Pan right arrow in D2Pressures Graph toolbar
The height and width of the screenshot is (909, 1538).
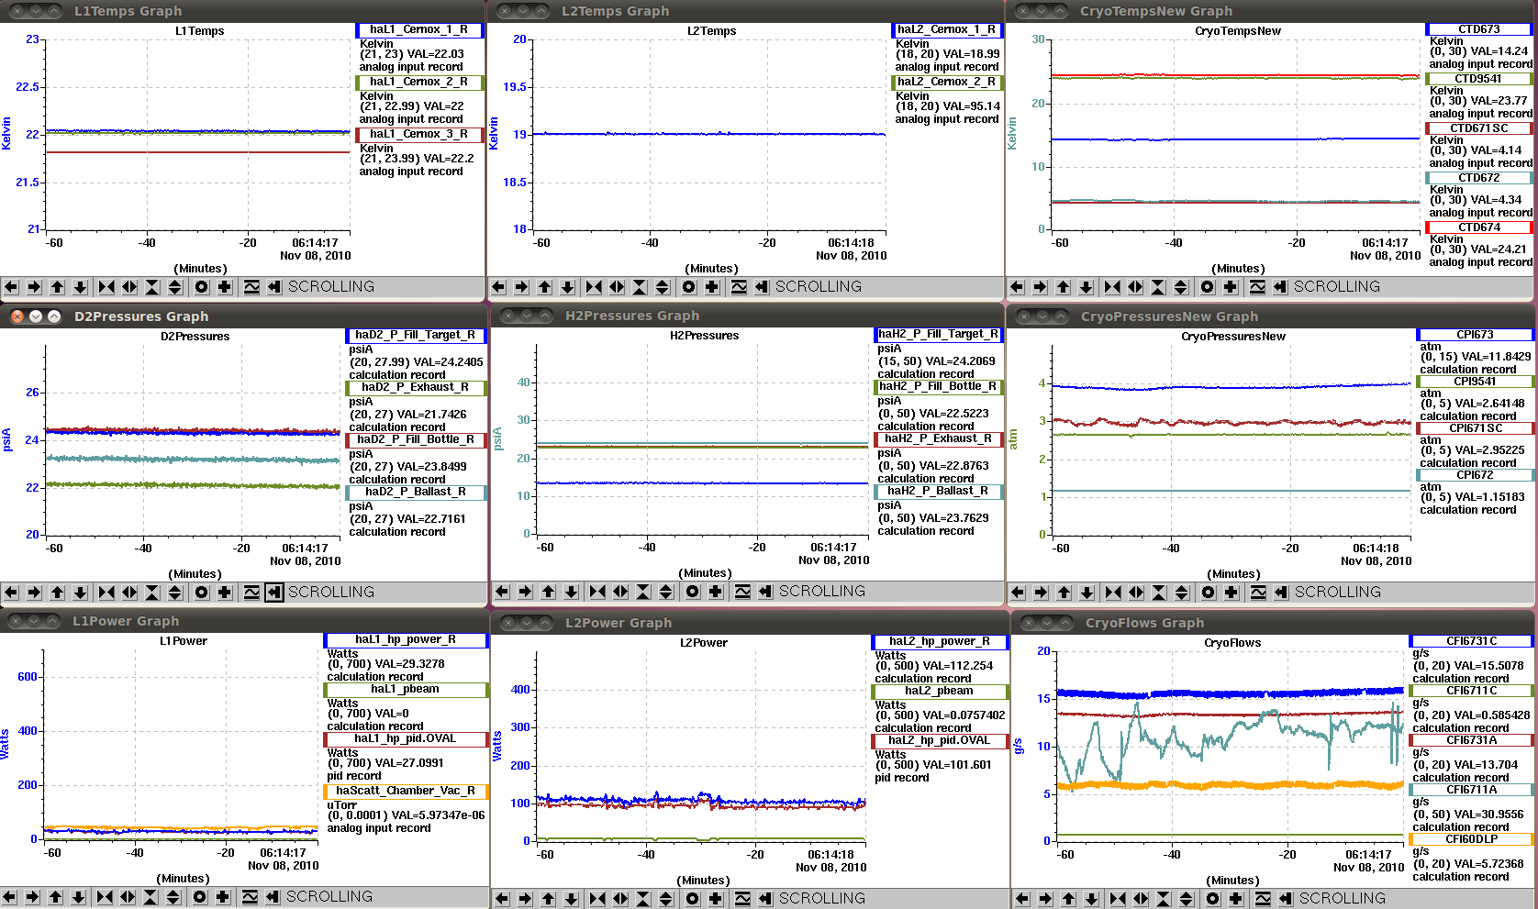34,593
